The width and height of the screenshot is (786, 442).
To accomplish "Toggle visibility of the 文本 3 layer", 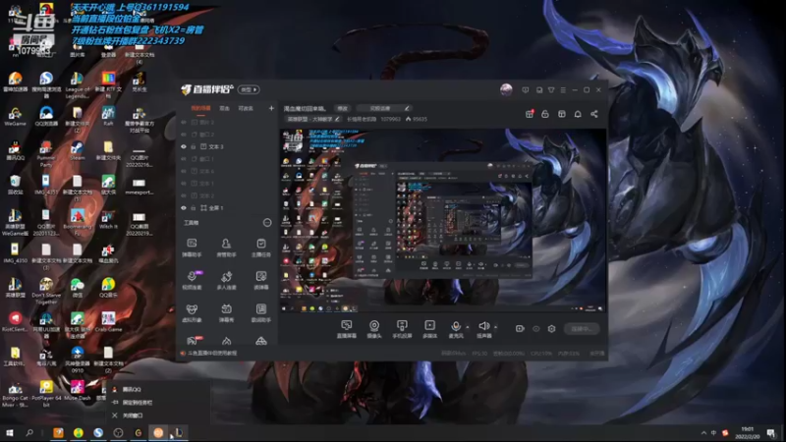I will [x=184, y=146].
